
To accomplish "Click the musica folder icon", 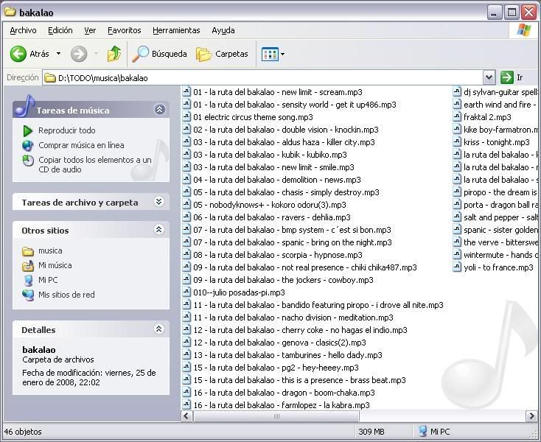I will point(27,251).
